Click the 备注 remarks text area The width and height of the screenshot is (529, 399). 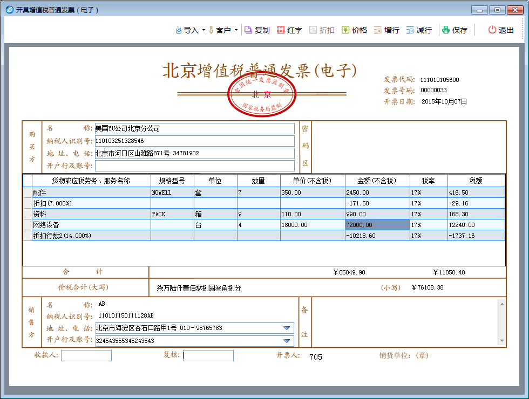tap(405, 322)
